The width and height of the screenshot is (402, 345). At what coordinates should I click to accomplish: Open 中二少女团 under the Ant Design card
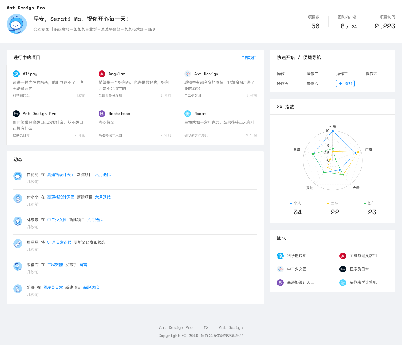pos(193,96)
